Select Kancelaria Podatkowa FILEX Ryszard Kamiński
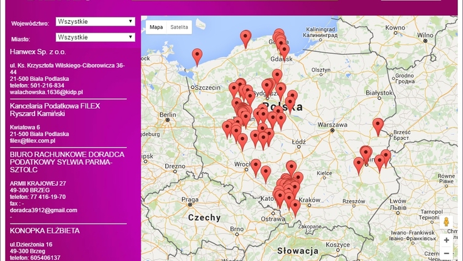Viewport: 463px width, 261px height. tap(55, 110)
